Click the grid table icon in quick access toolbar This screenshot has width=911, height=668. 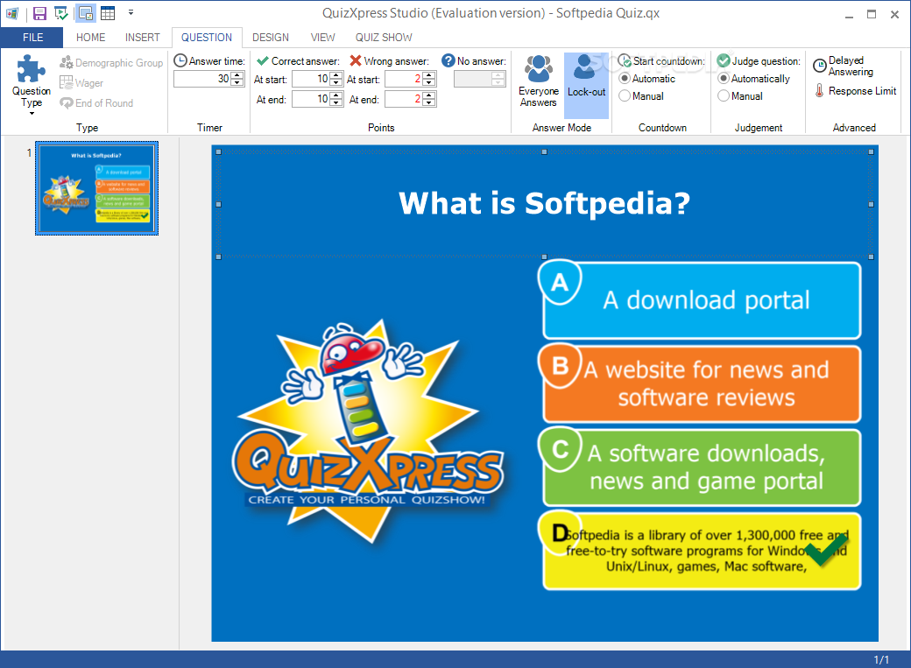coord(108,13)
